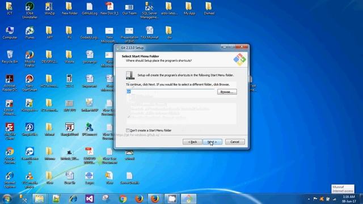Select the Acrobat Reader DC shortcut
Screen dimensions: 363x204
coord(10,83)
